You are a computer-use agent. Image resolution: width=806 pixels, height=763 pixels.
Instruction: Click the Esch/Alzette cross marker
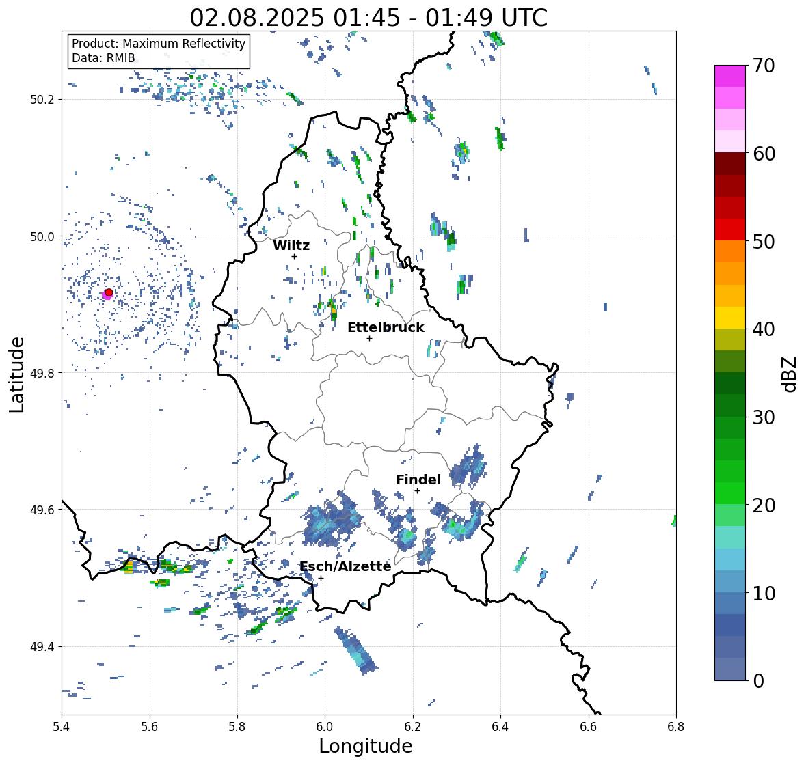point(321,578)
